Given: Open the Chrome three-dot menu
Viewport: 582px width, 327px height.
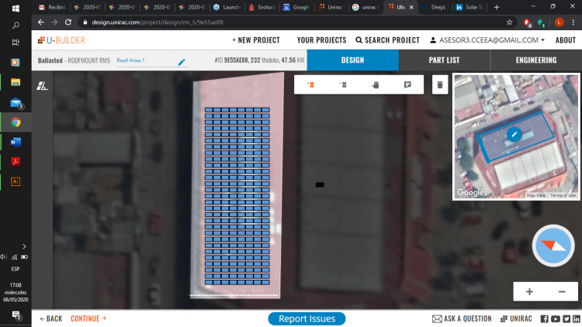Looking at the screenshot, I should point(573,22).
